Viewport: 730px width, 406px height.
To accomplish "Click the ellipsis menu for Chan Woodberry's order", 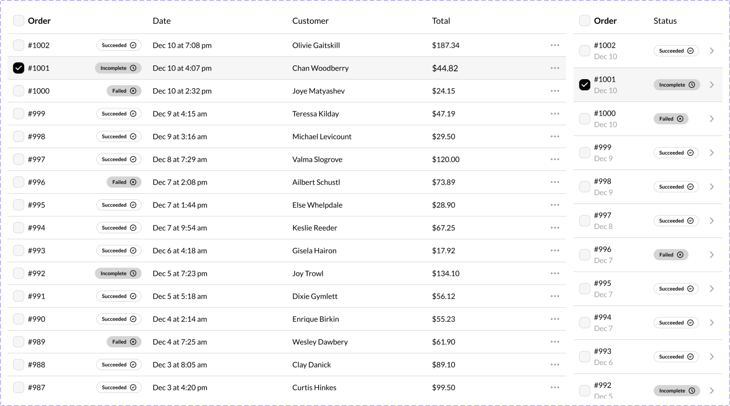I will click(555, 68).
